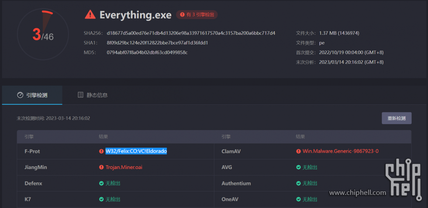Click the Trojan.Miner.oai result text
The image size is (428, 208).
click(124, 167)
